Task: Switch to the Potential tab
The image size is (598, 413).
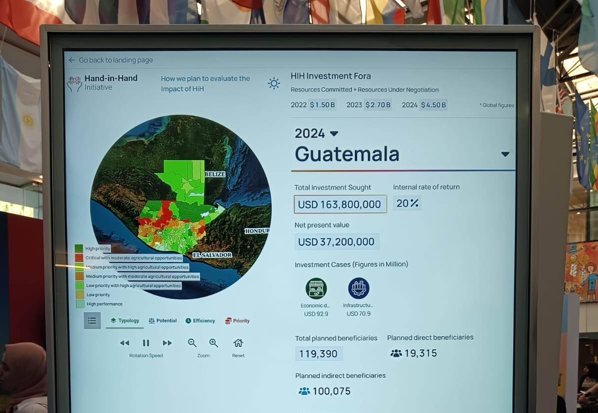Action: click(163, 321)
